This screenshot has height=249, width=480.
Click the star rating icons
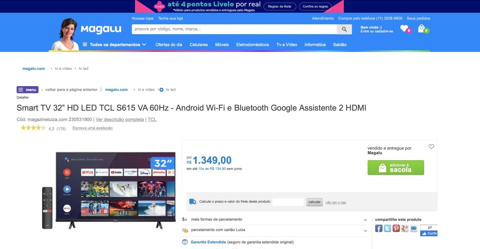pyautogui.click(x=33, y=128)
